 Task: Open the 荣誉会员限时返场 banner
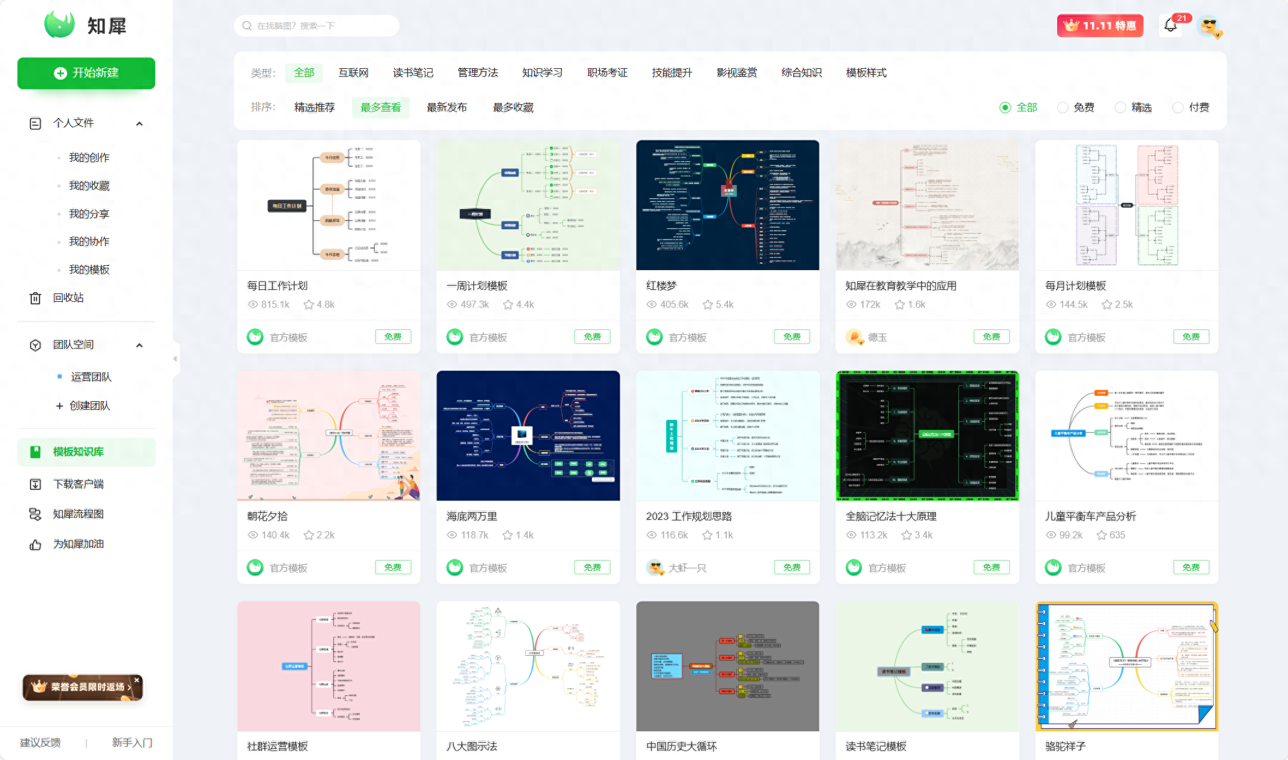(82, 688)
